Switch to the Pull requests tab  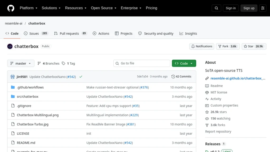click(x=70, y=34)
